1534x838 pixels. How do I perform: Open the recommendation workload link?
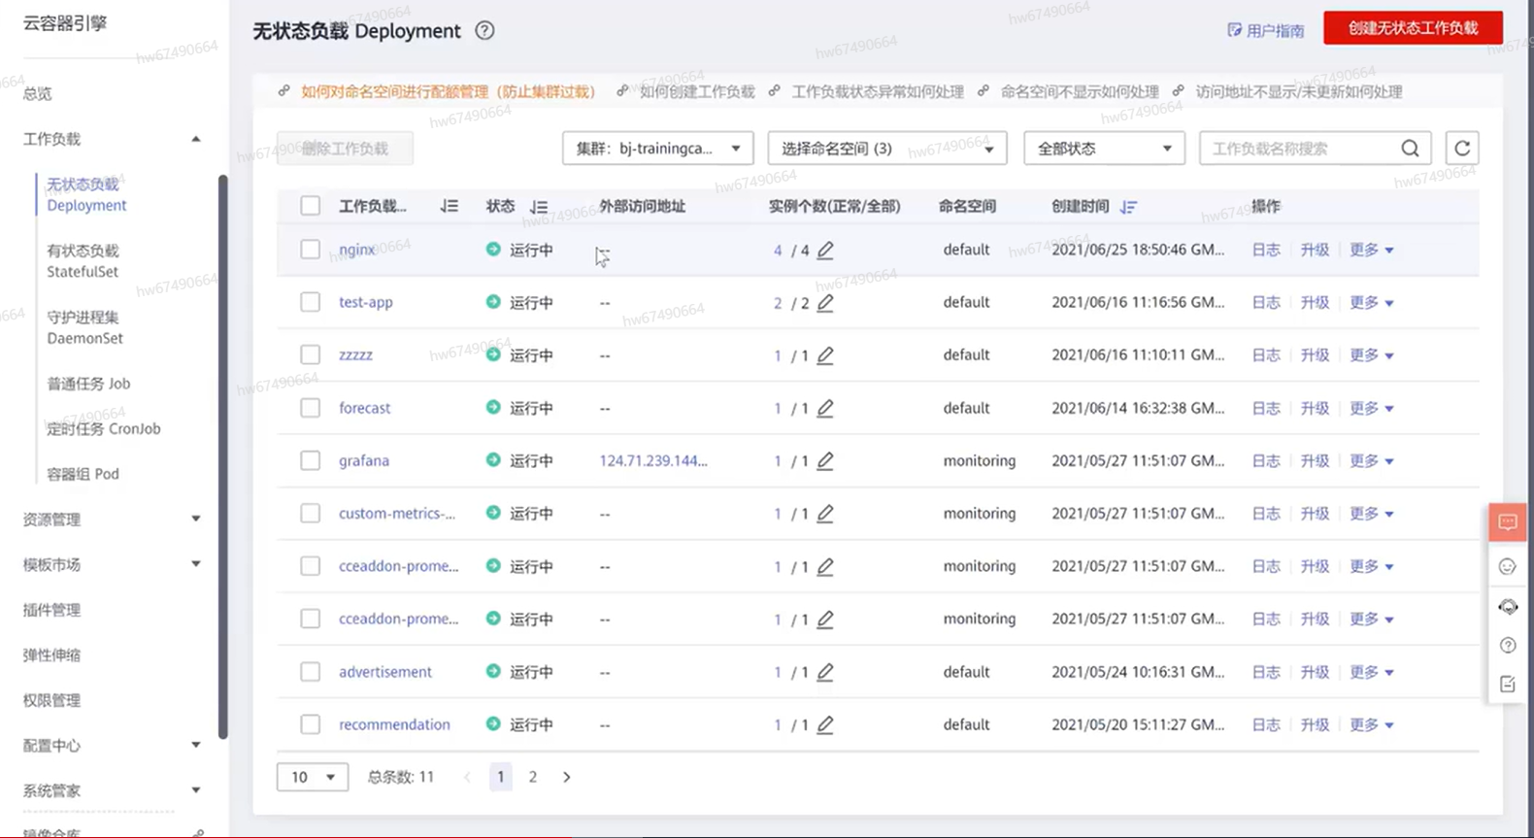[394, 724]
